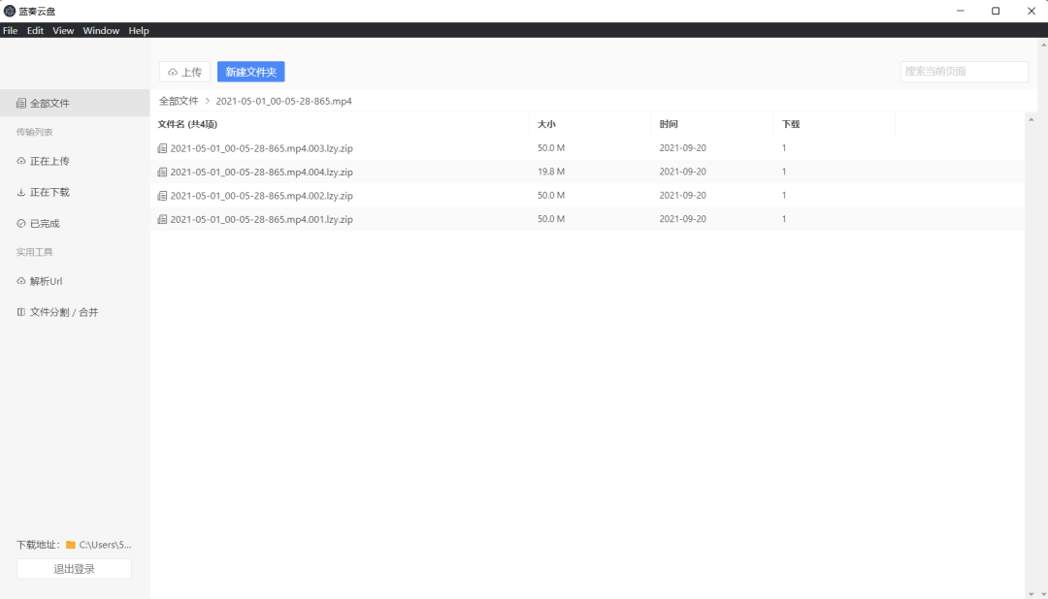
Task: Click file icon of mp4.003.lzy.zip
Action: coord(162,148)
